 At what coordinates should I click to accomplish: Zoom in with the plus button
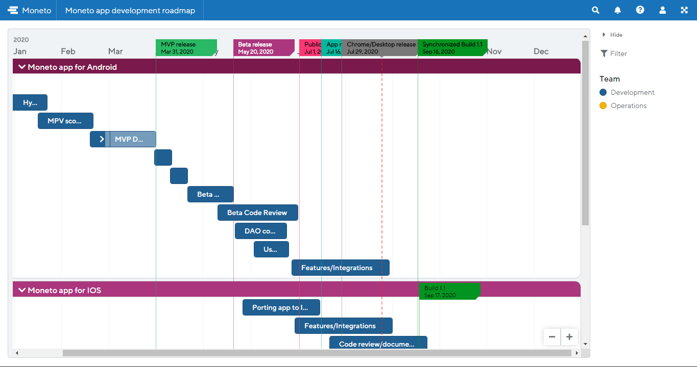pyautogui.click(x=569, y=337)
